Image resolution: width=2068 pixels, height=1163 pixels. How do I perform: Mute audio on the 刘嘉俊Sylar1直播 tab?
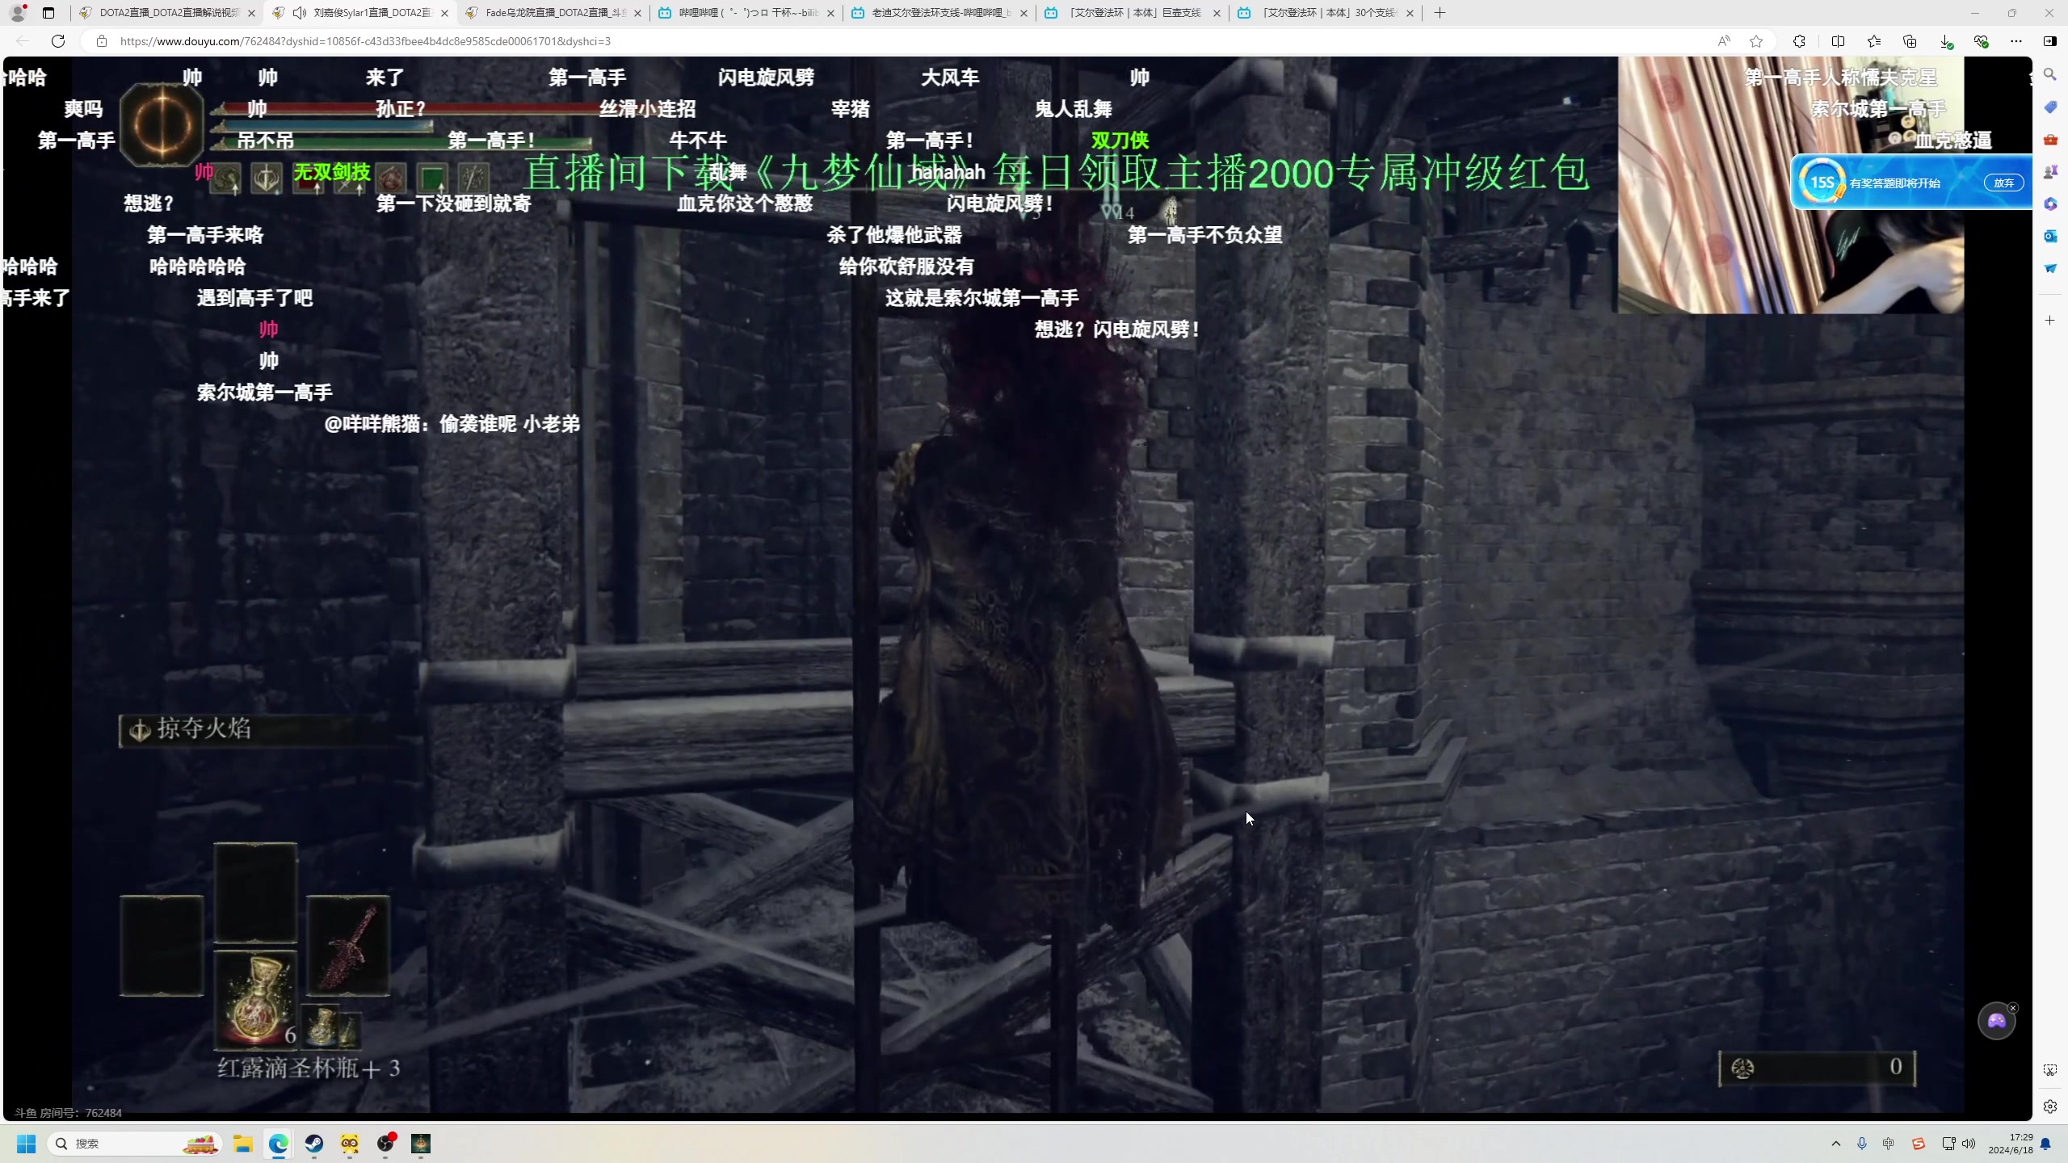pos(300,13)
